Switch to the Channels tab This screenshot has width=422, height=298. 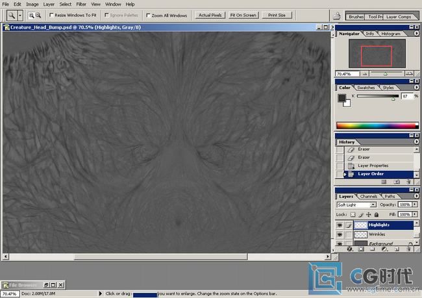369,197
